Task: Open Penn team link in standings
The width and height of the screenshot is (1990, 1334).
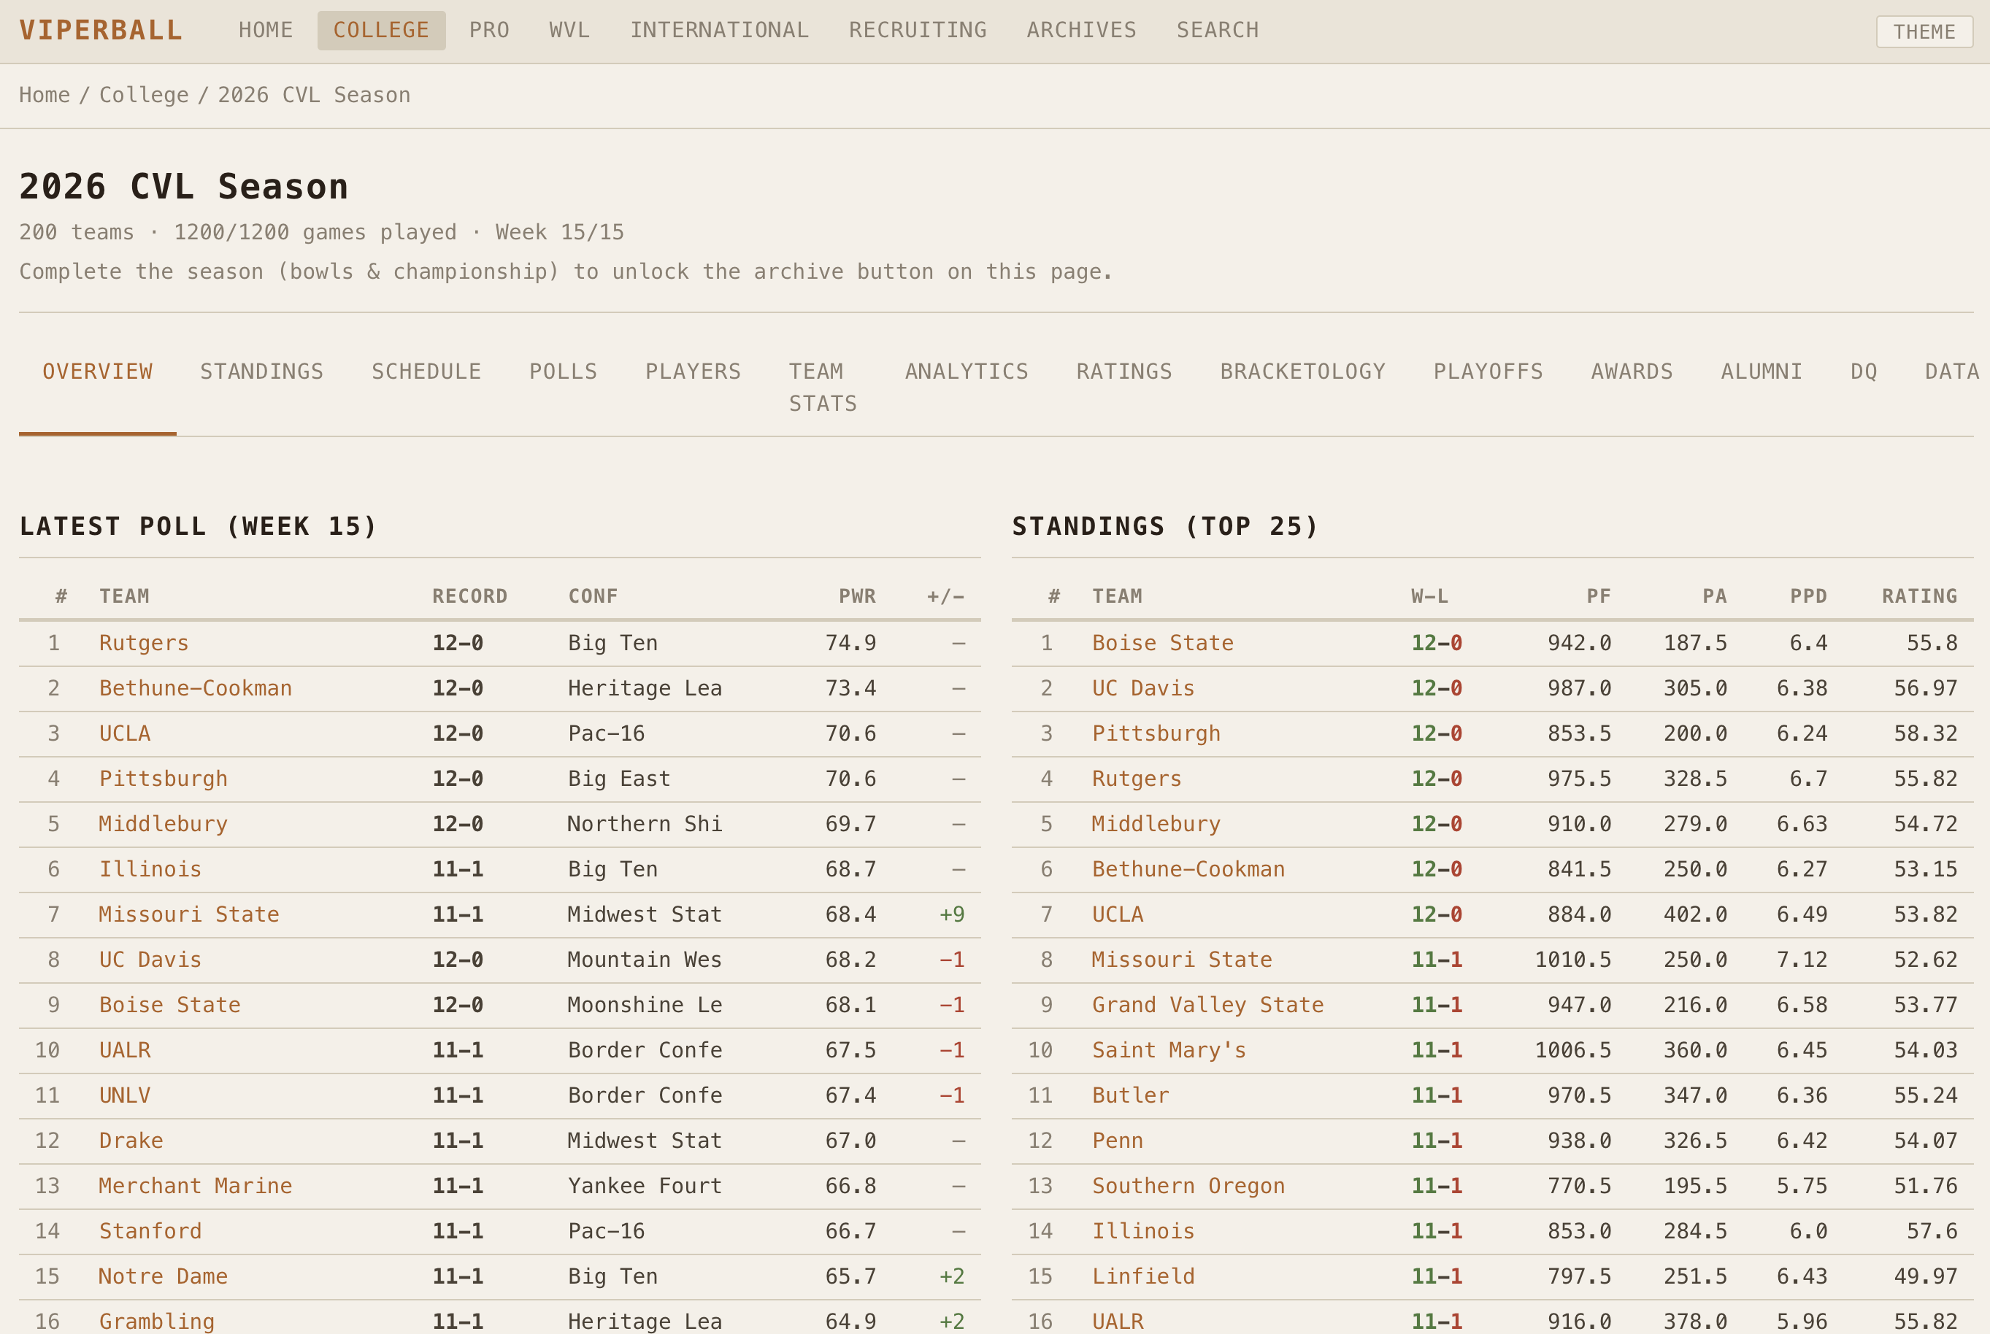Action: (1118, 1140)
